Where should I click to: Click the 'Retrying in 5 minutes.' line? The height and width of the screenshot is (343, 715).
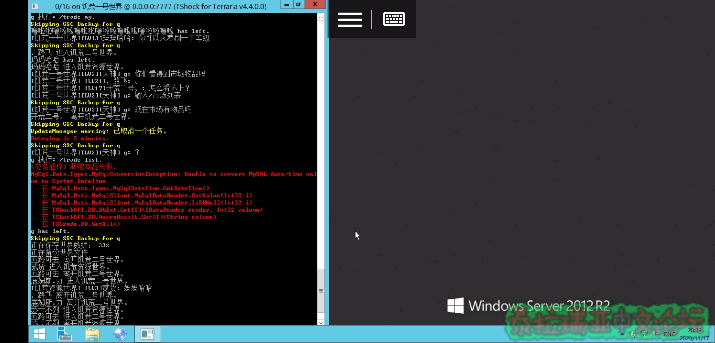[70, 138]
